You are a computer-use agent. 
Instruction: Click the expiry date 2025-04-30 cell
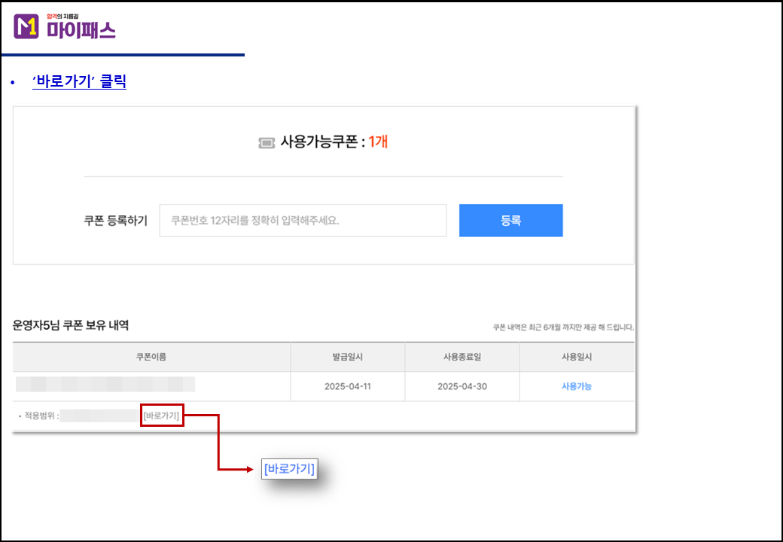(x=462, y=386)
